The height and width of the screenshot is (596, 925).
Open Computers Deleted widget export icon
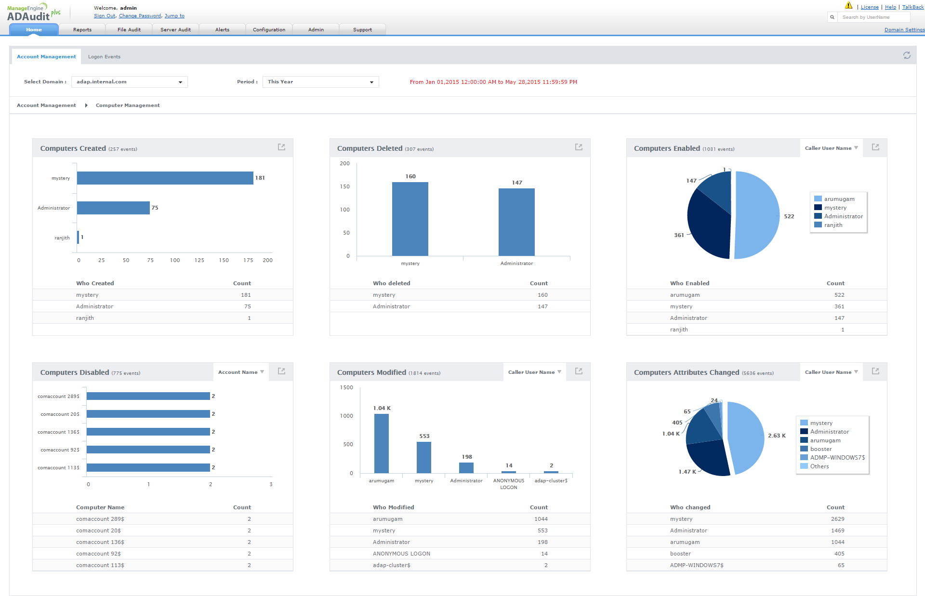point(579,147)
